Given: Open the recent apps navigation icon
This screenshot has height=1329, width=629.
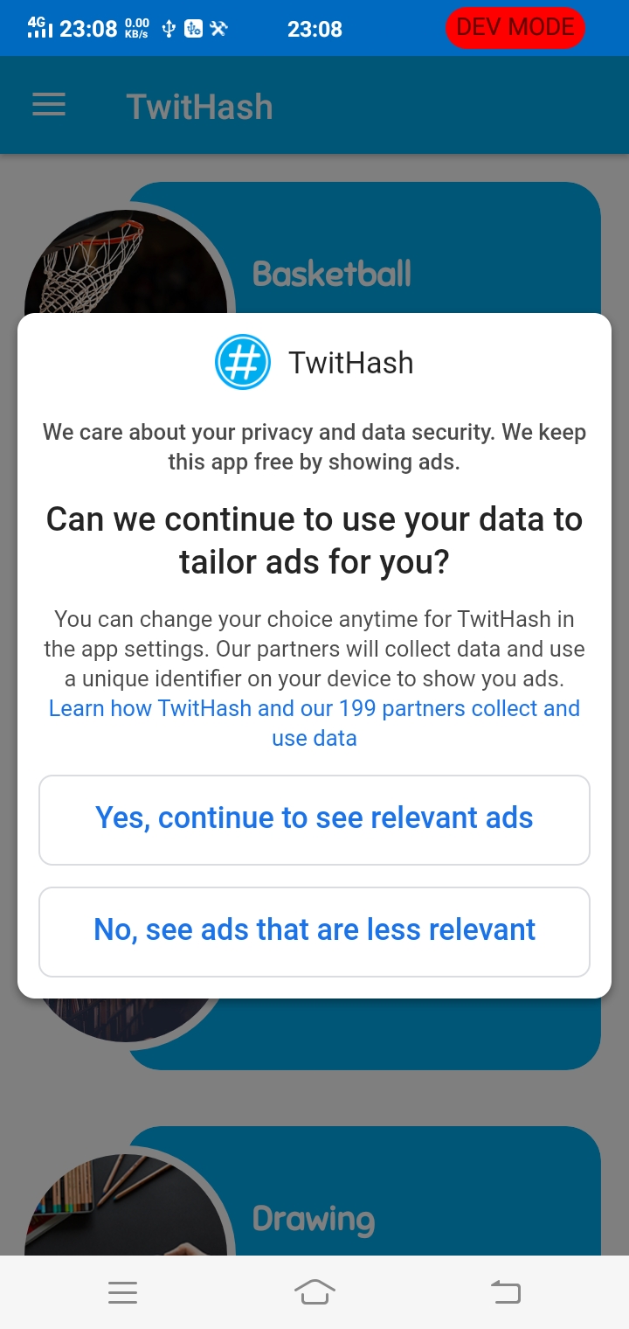Looking at the screenshot, I should (122, 1291).
